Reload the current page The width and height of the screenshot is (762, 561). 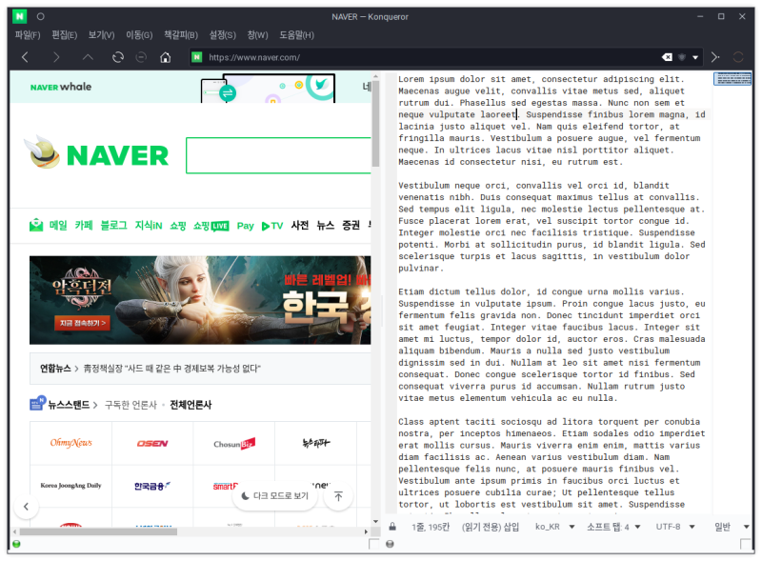tap(117, 57)
